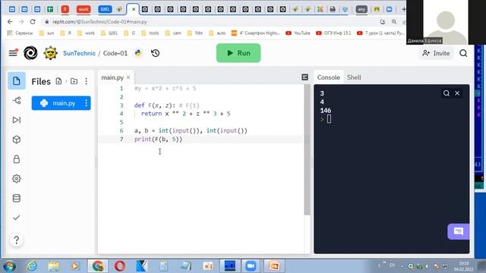Select the Files sidebar icon
Image resolution: width=486 pixels, height=273 pixels.
coord(17,81)
